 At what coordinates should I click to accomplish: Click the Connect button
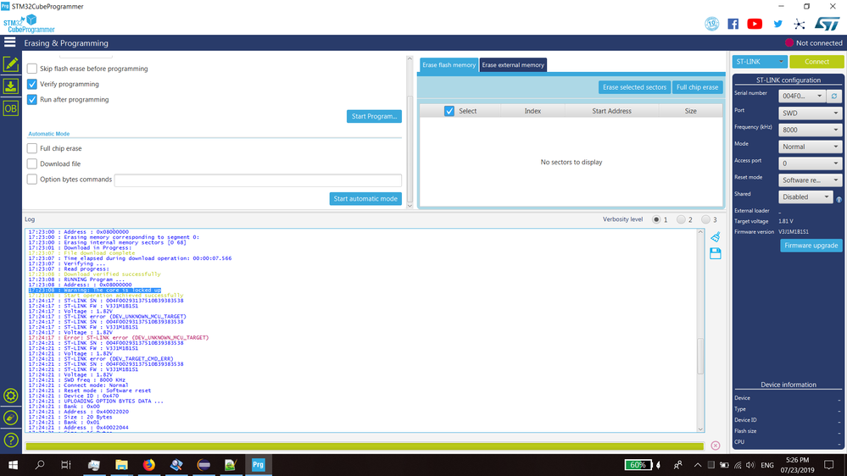click(x=816, y=62)
